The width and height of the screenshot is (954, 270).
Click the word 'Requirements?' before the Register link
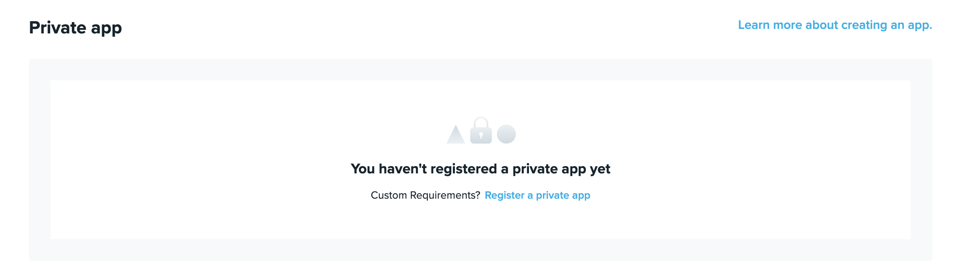click(445, 195)
